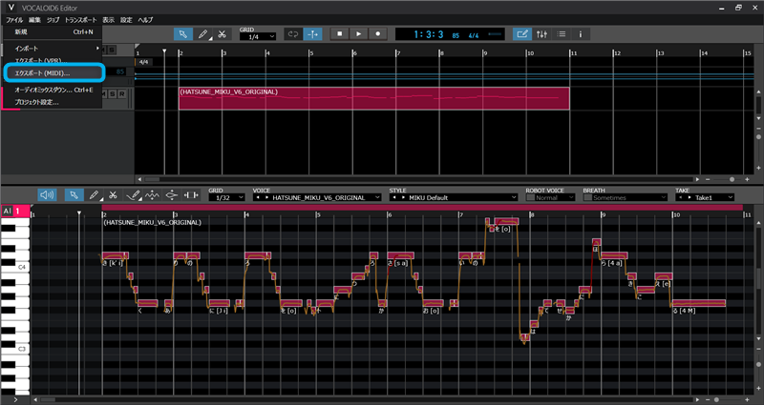This screenshot has width=764, height=405.
Task: Click the 4/4 time signature in transport display
Action: point(473,35)
